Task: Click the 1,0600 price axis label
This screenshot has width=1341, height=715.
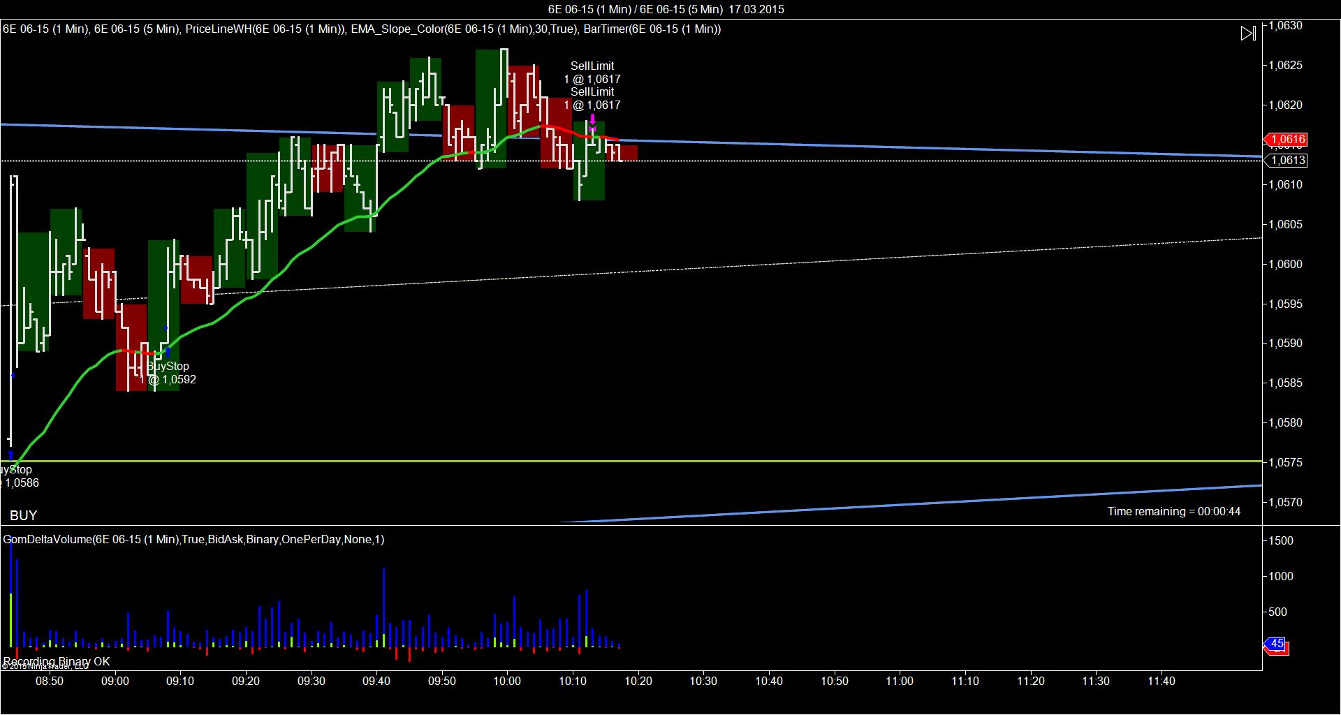Action: click(1286, 265)
